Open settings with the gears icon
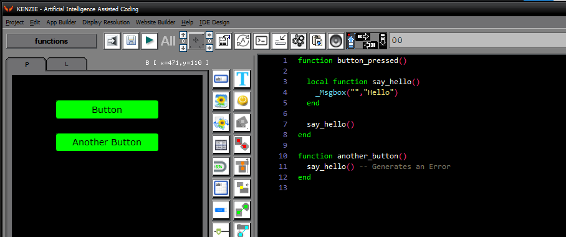 pos(299,41)
